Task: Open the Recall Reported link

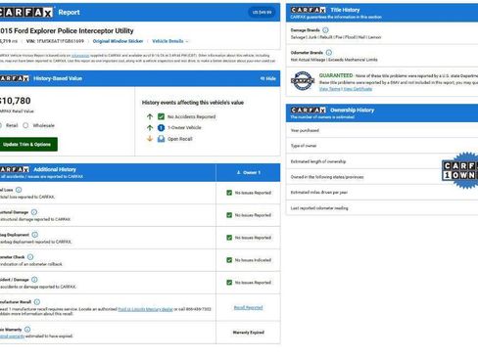Action: click(248, 307)
